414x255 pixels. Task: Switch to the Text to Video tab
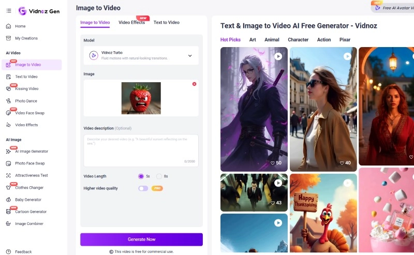(167, 22)
